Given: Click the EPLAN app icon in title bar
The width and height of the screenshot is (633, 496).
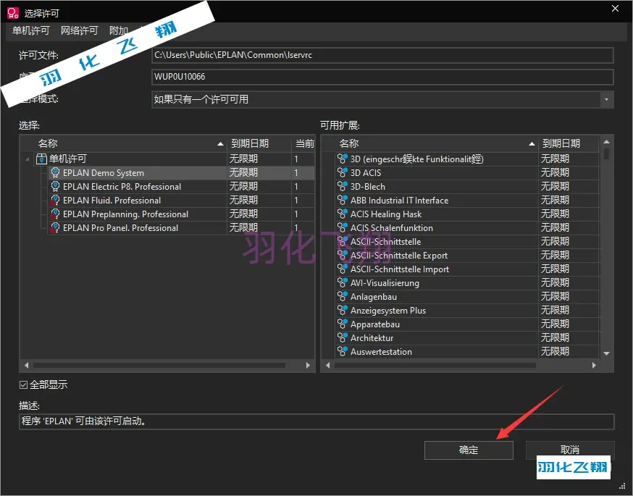Looking at the screenshot, I should click(x=13, y=13).
